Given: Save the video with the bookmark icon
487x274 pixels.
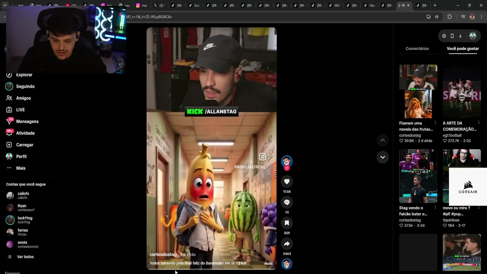Looking at the screenshot, I should tap(287, 223).
